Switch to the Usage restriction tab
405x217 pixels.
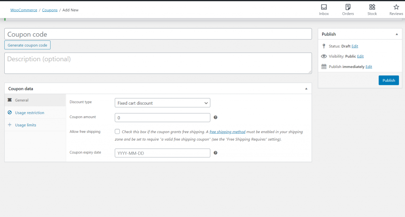(x=35, y=113)
